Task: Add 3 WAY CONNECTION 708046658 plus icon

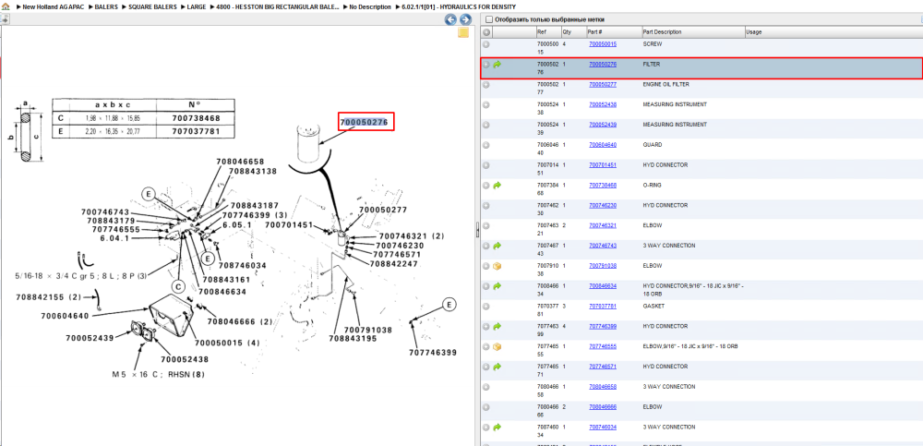Action: 486,387
